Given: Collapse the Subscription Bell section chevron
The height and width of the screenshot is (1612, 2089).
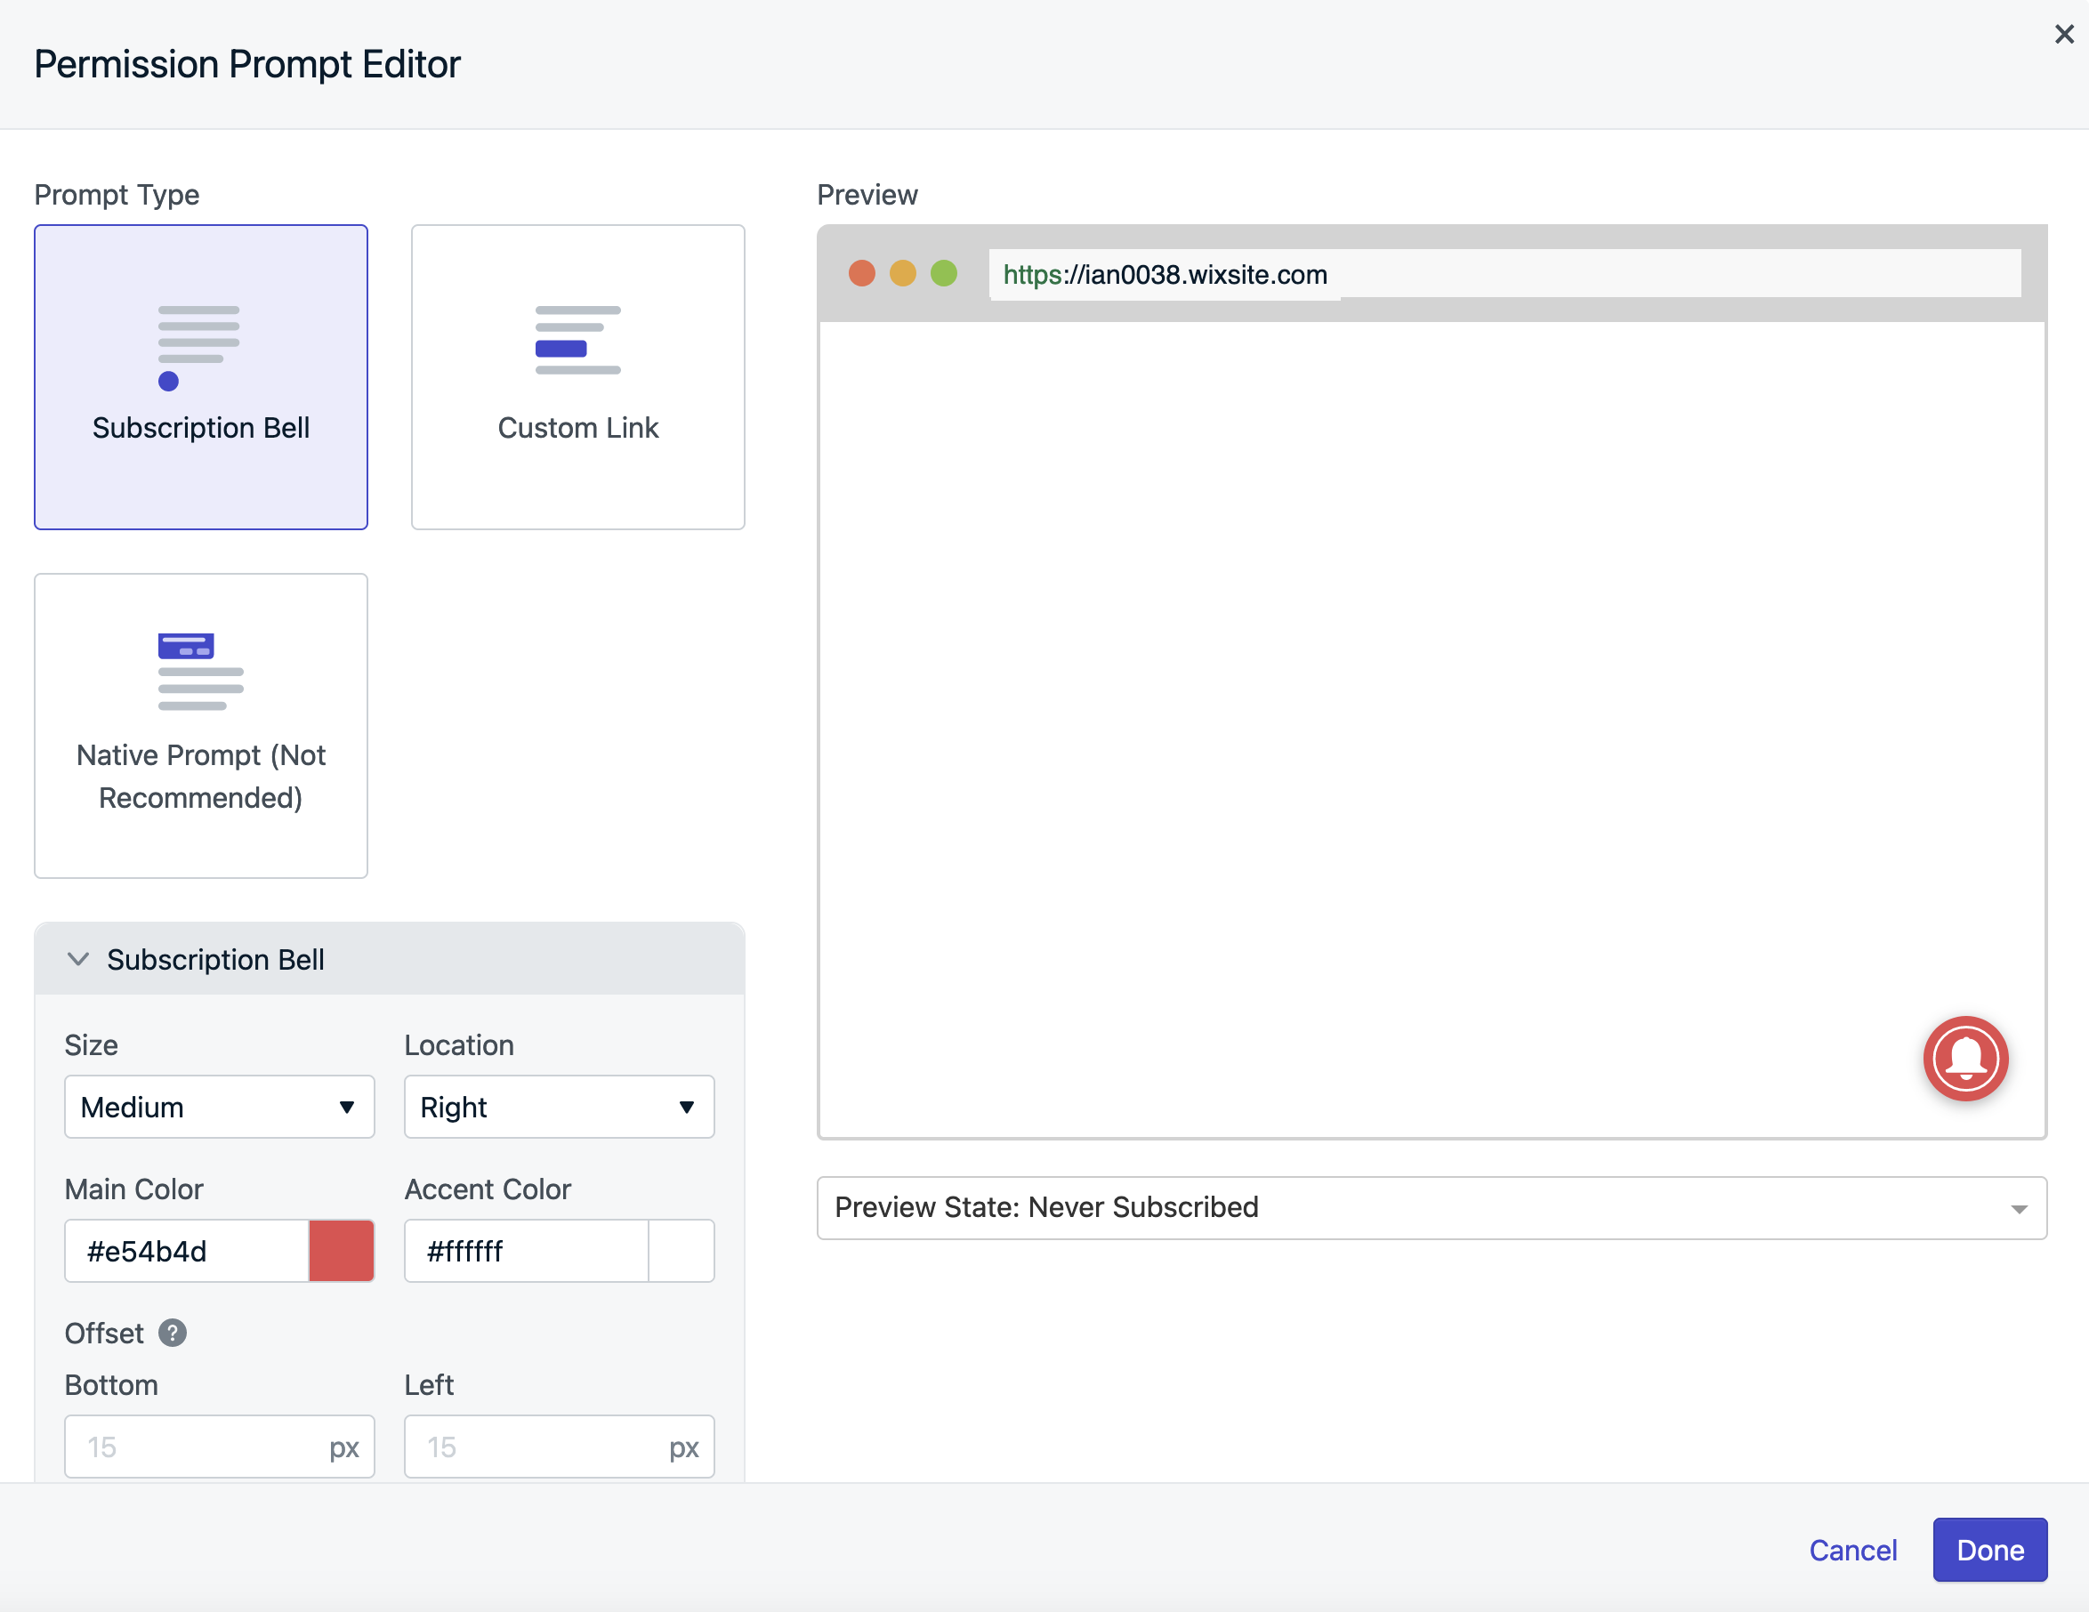Looking at the screenshot, I should [78, 959].
